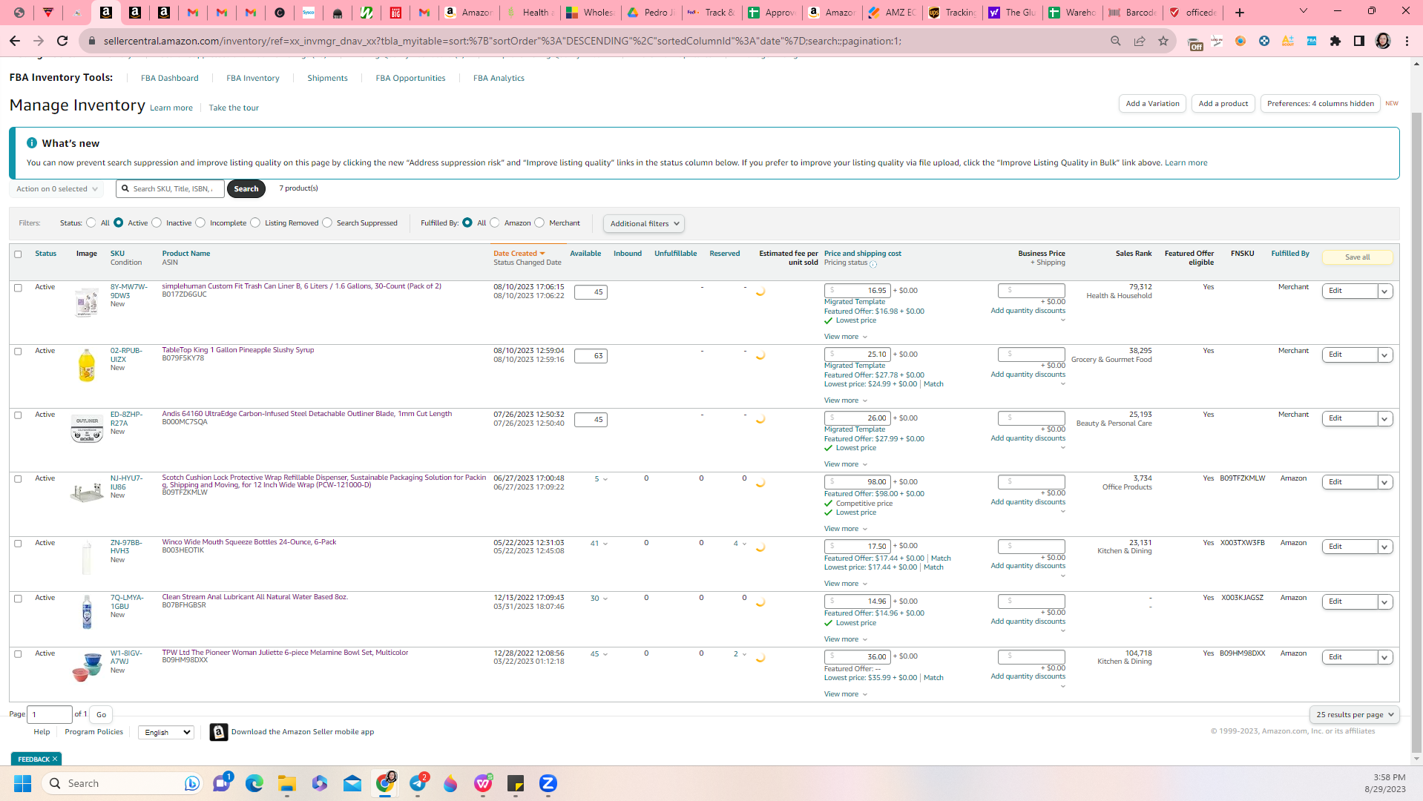Go to the Shipments tab
This screenshot has width=1423, height=801.
tap(327, 78)
